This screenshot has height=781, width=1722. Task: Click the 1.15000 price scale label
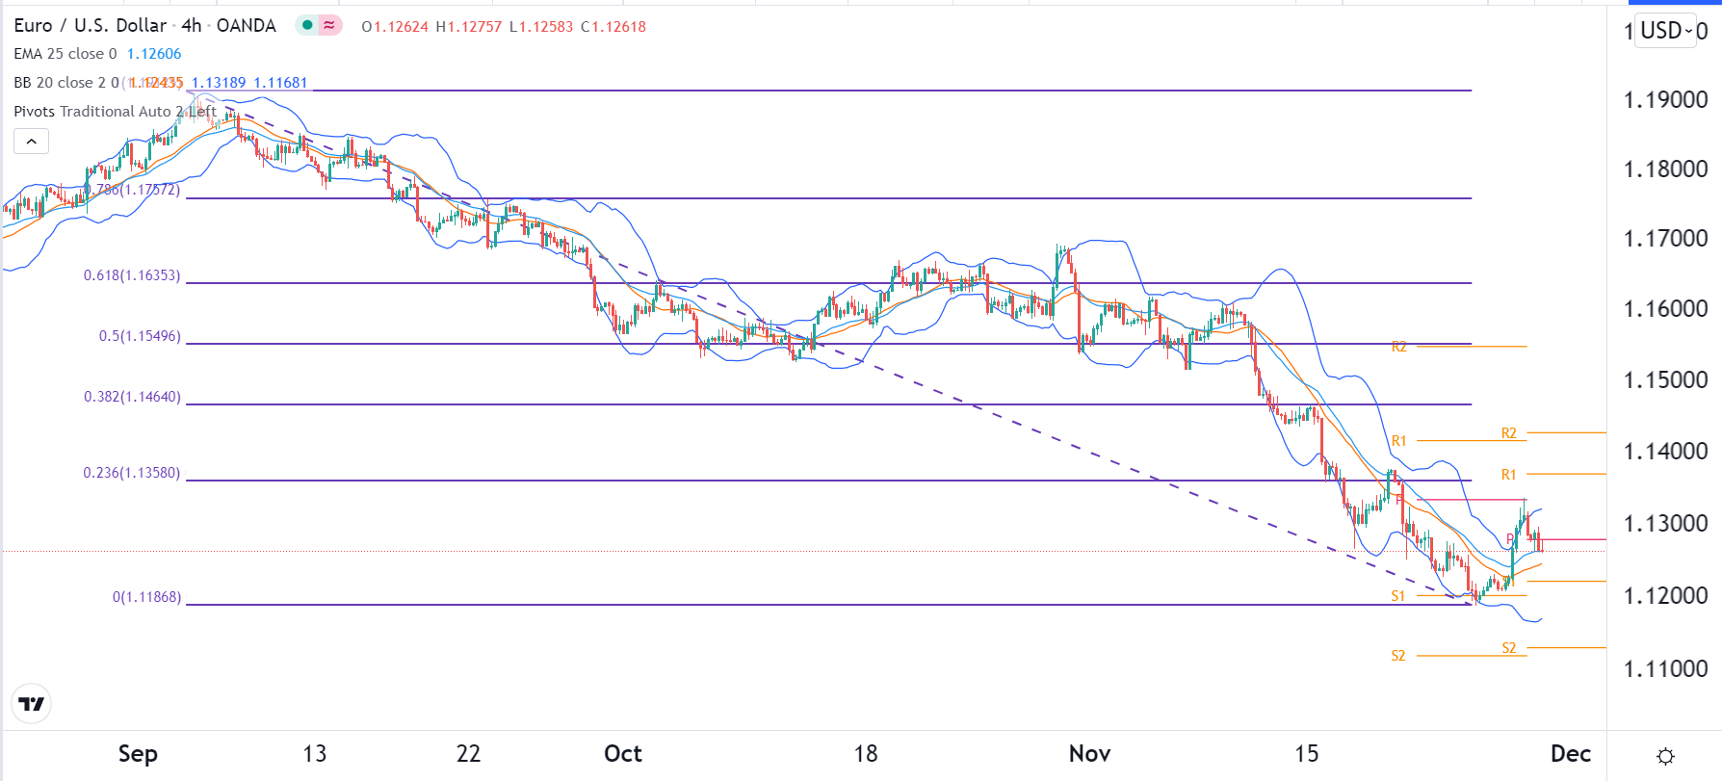pos(1665,379)
